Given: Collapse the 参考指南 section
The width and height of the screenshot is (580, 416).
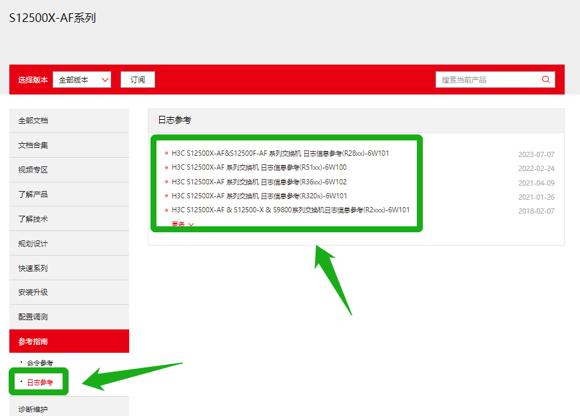Looking at the screenshot, I should 69,341.
